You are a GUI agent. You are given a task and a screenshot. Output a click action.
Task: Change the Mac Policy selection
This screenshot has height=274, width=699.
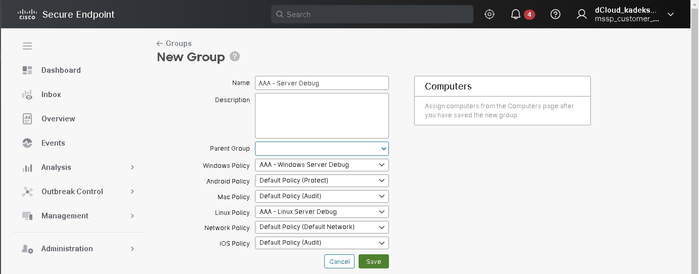coord(321,196)
